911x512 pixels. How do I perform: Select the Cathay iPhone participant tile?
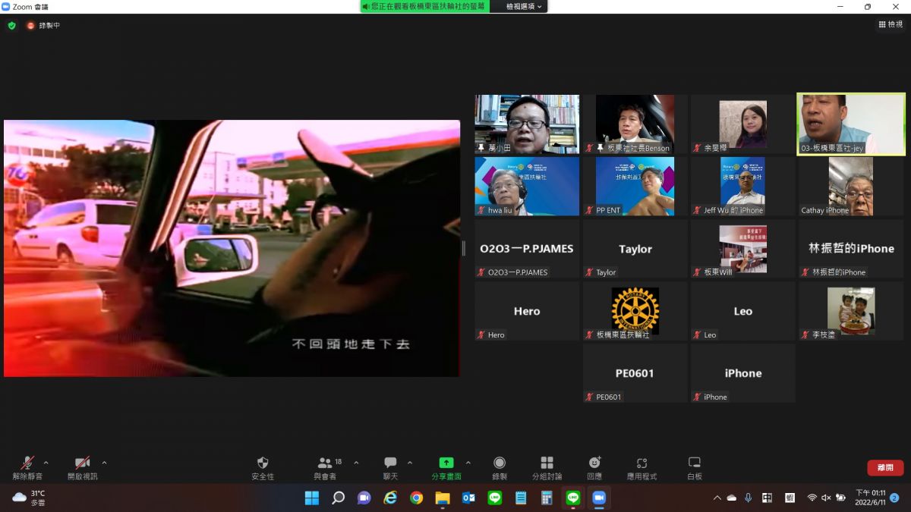point(851,187)
